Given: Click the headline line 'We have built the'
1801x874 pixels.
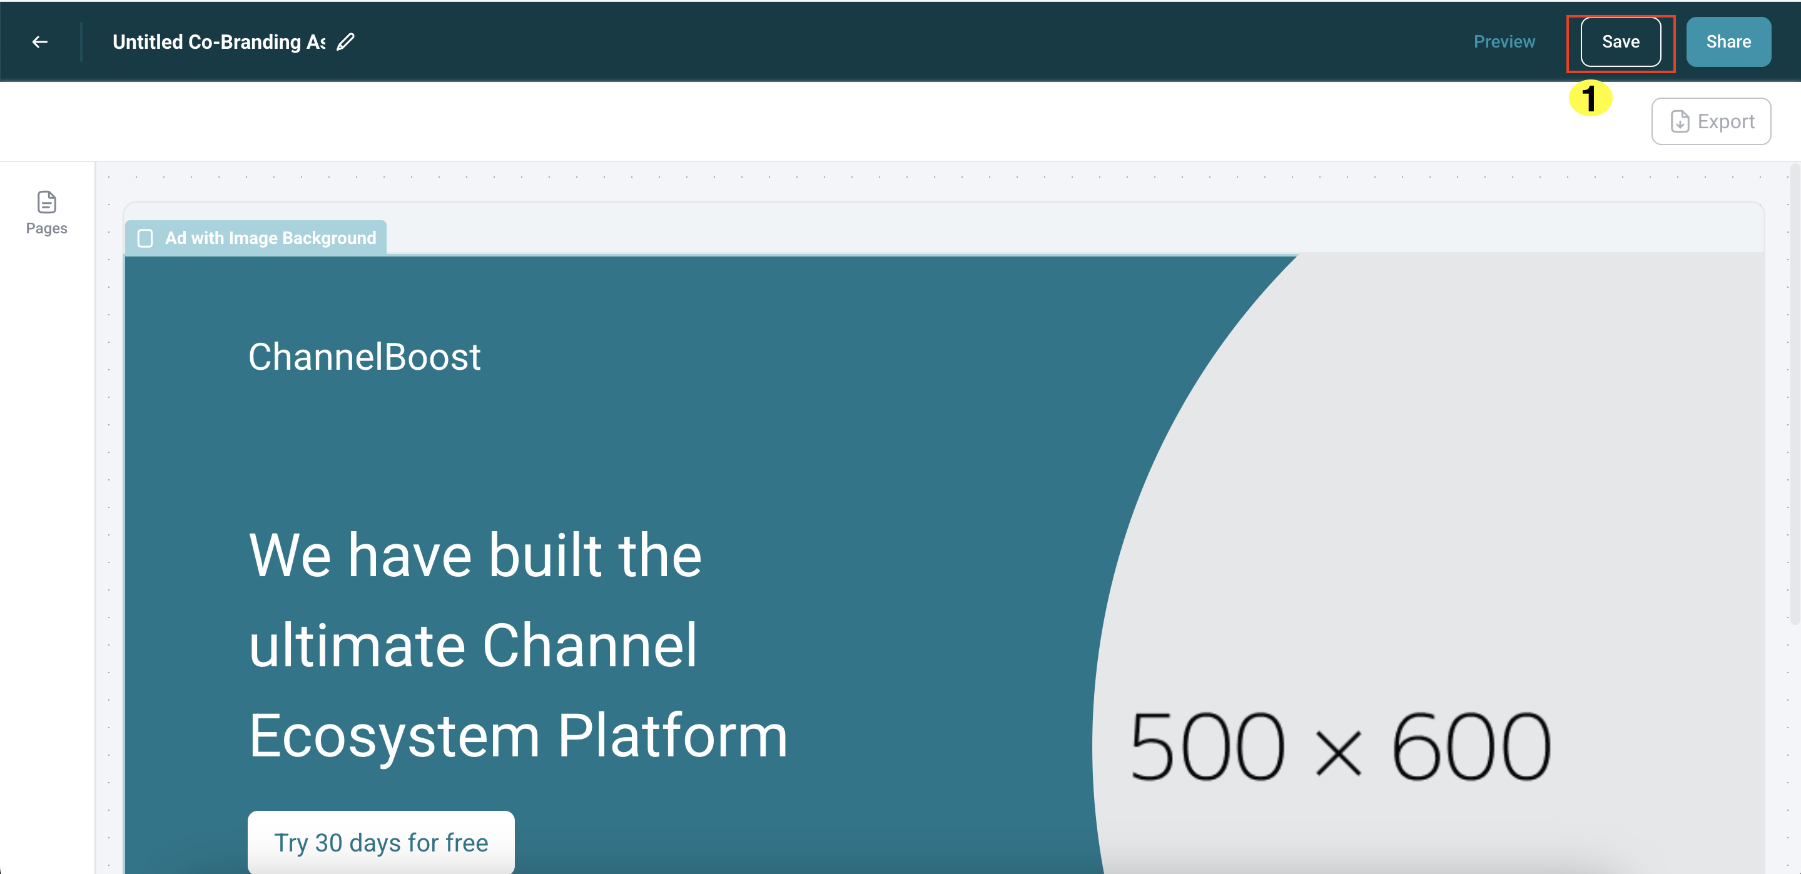Looking at the screenshot, I should (x=475, y=555).
